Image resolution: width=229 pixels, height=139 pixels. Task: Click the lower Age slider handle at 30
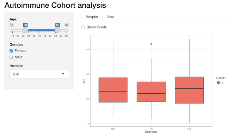[x=25, y=30]
